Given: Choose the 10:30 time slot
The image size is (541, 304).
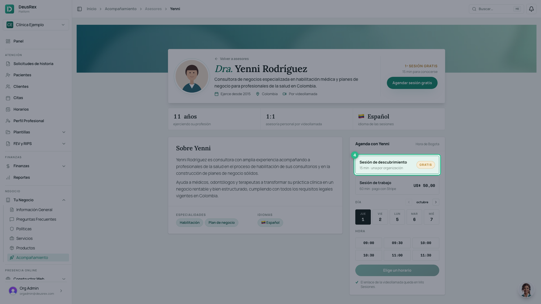Looking at the screenshot, I should [369, 255].
